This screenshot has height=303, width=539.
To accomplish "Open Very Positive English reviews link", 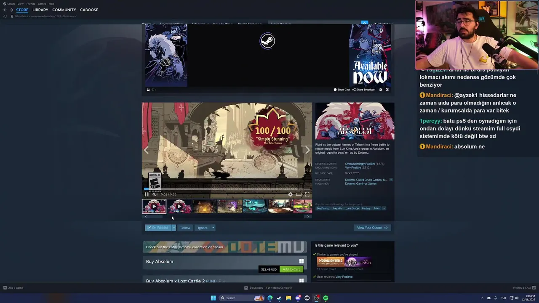I will tap(353, 167).
